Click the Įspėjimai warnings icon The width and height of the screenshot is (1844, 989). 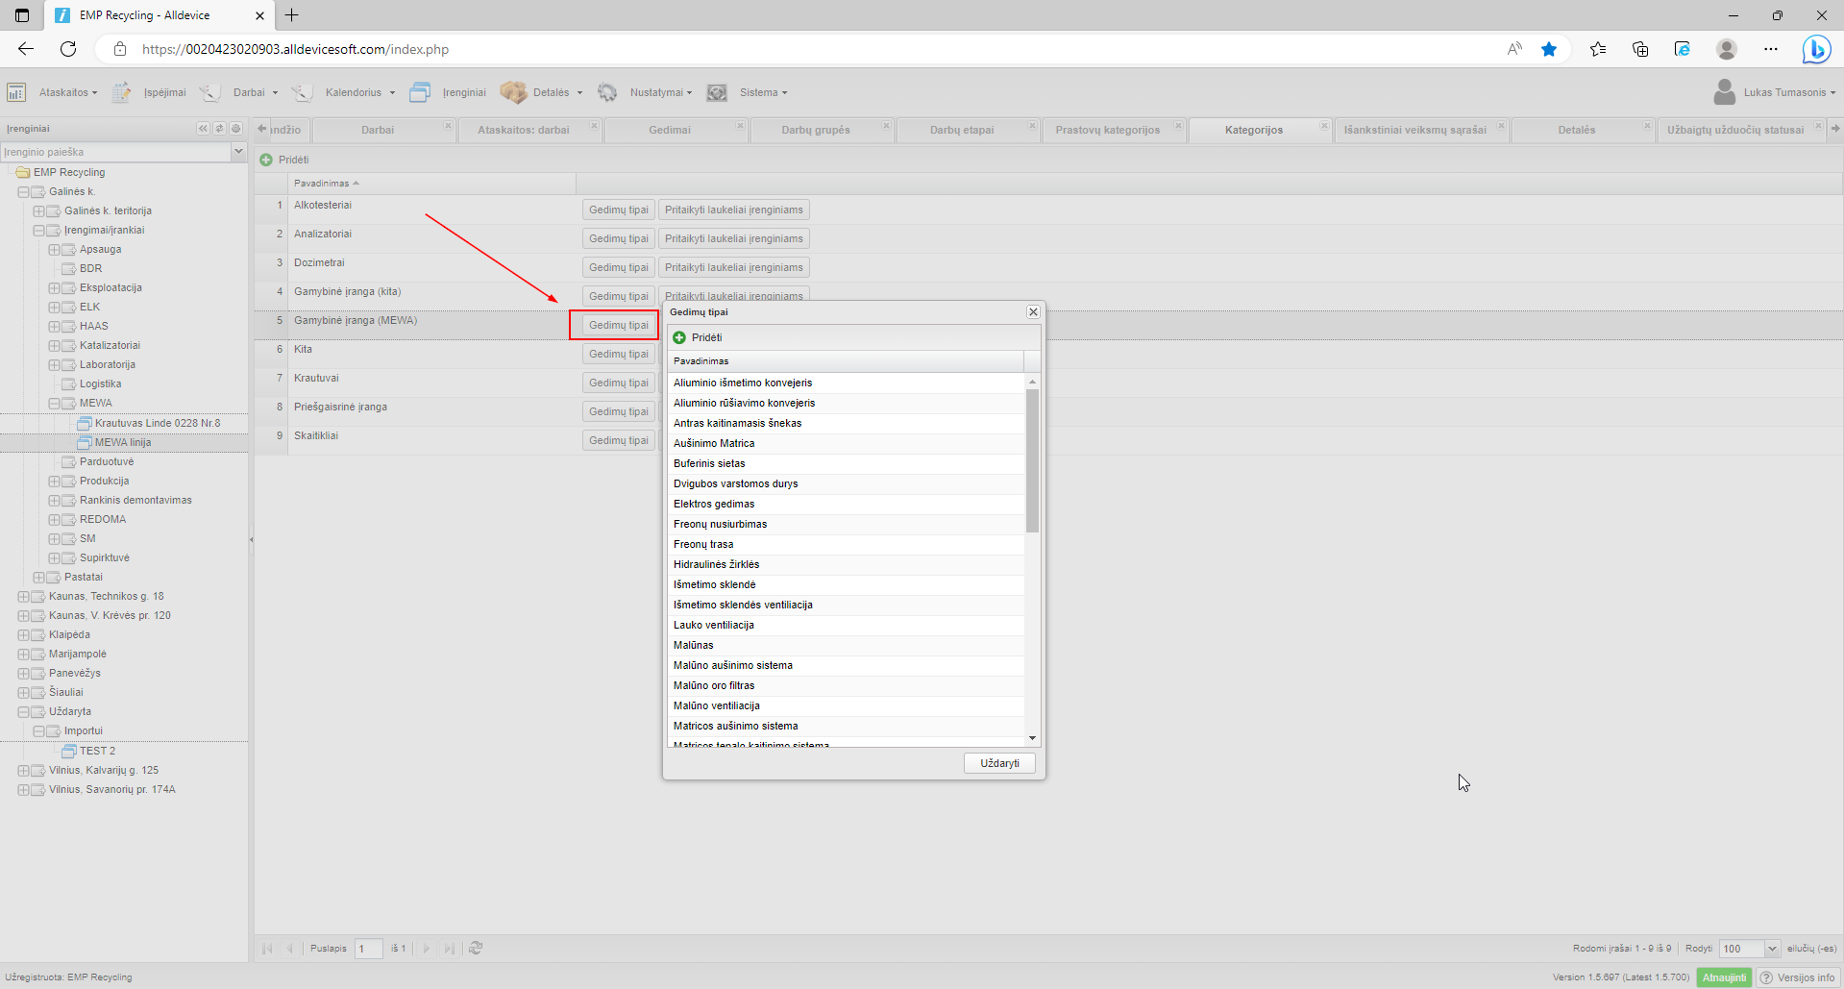[122, 92]
